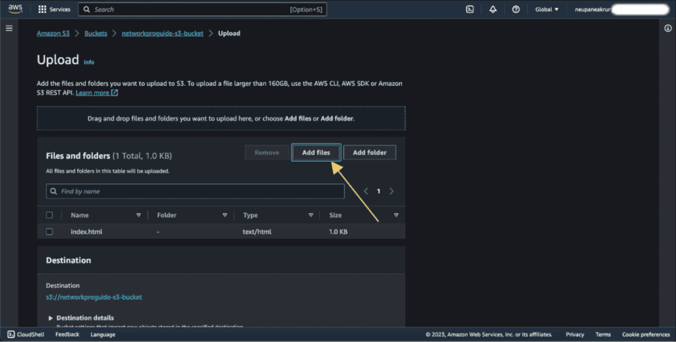676x342 pixels.
Task: Open CloudShell in the footer
Action: [26, 334]
